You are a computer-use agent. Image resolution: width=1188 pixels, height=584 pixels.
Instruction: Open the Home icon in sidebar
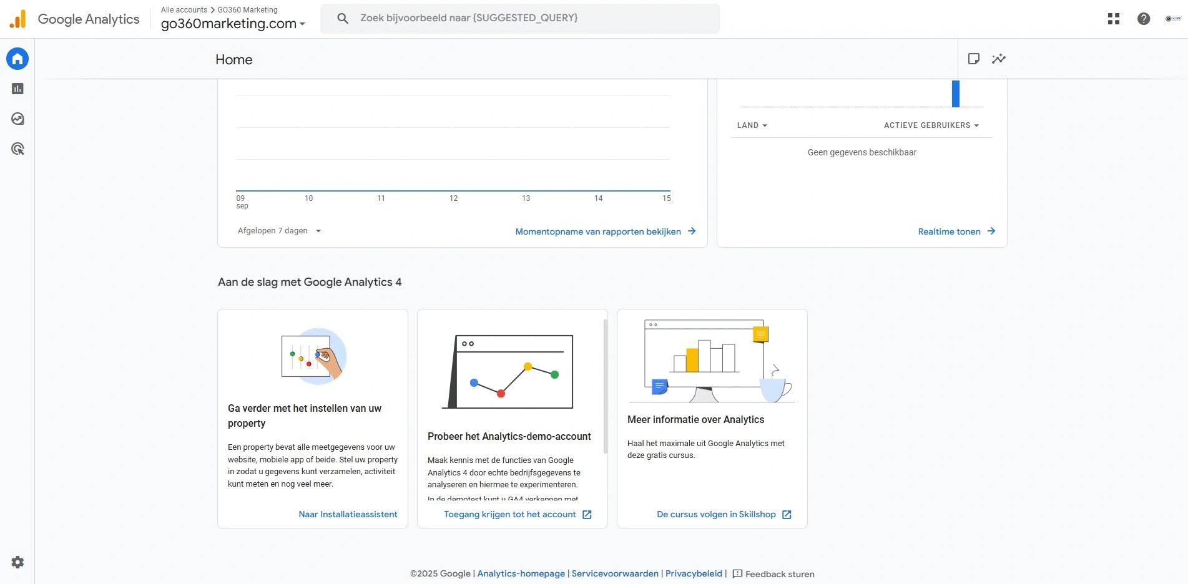click(17, 59)
